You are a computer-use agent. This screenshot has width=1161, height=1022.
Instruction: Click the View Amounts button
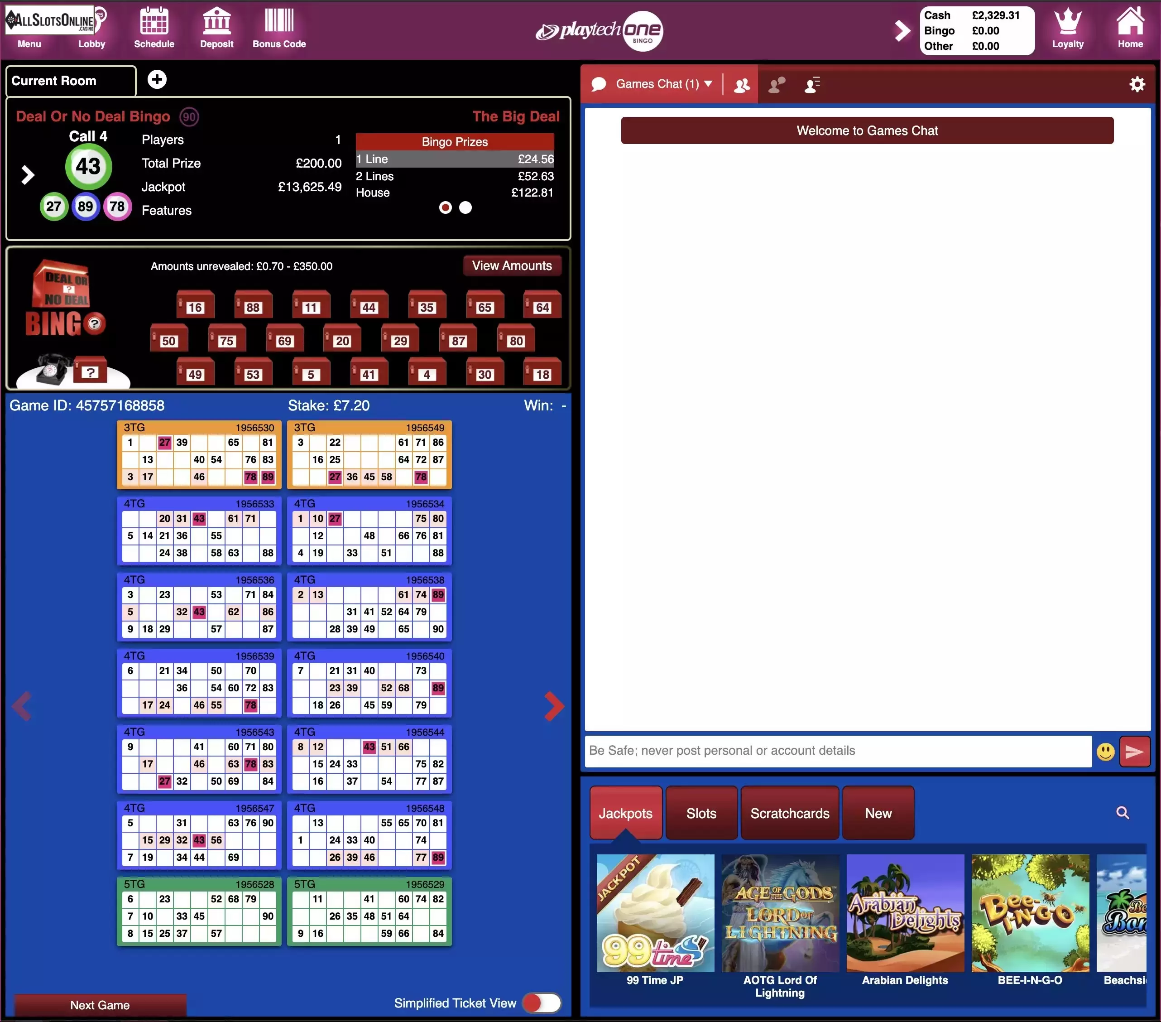[x=512, y=265]
